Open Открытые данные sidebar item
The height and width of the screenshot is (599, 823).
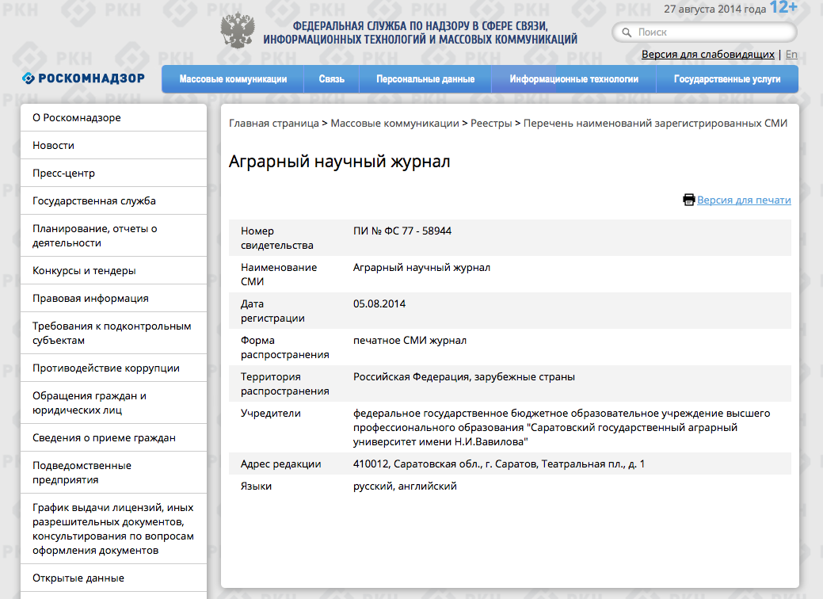[113, 578]
